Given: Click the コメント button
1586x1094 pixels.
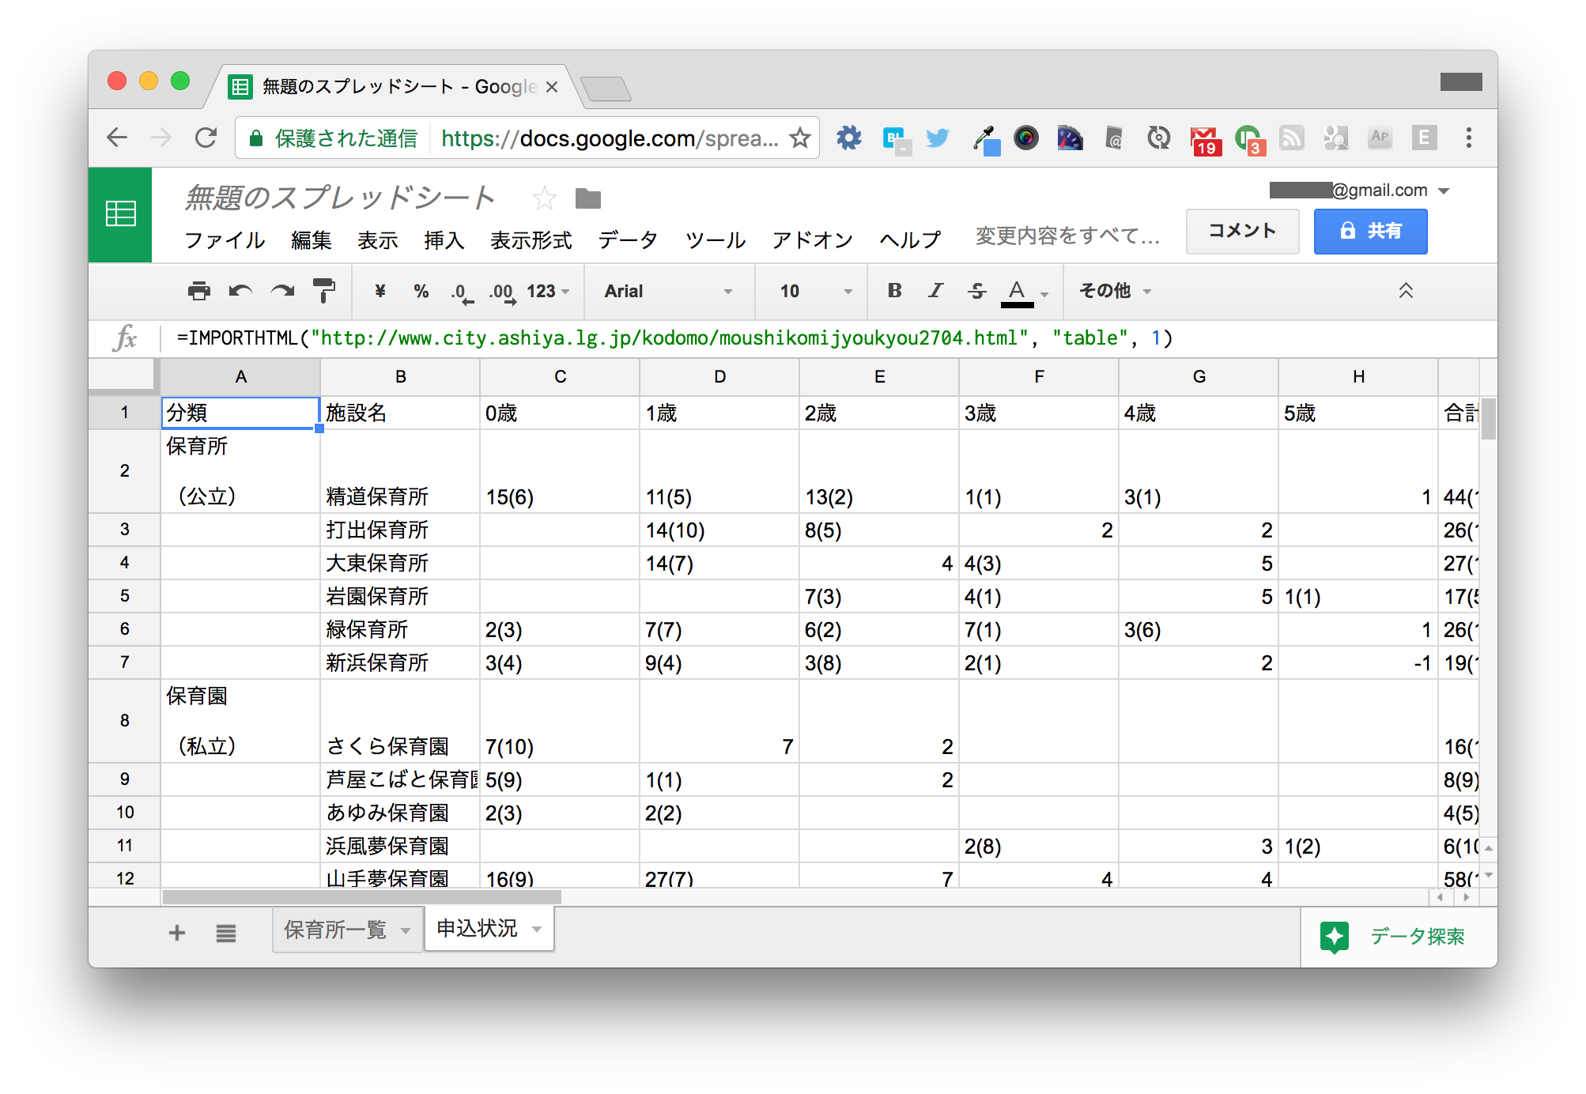Looking at the screenshot, I should pyautogui.click(x=1242, y=231).
